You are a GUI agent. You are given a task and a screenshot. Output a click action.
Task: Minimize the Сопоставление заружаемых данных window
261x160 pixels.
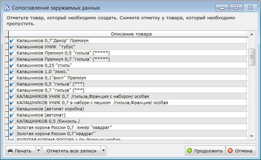point(222,8)
